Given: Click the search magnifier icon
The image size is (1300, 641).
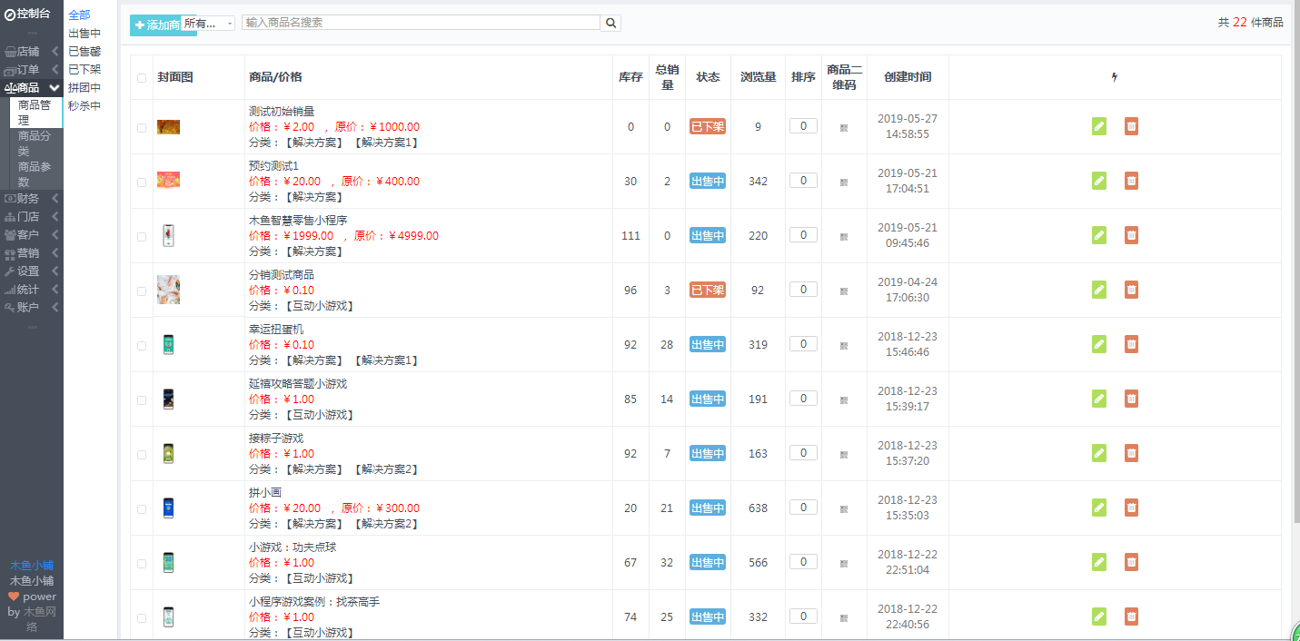Looking at the screenshot, I should point(611,23).
